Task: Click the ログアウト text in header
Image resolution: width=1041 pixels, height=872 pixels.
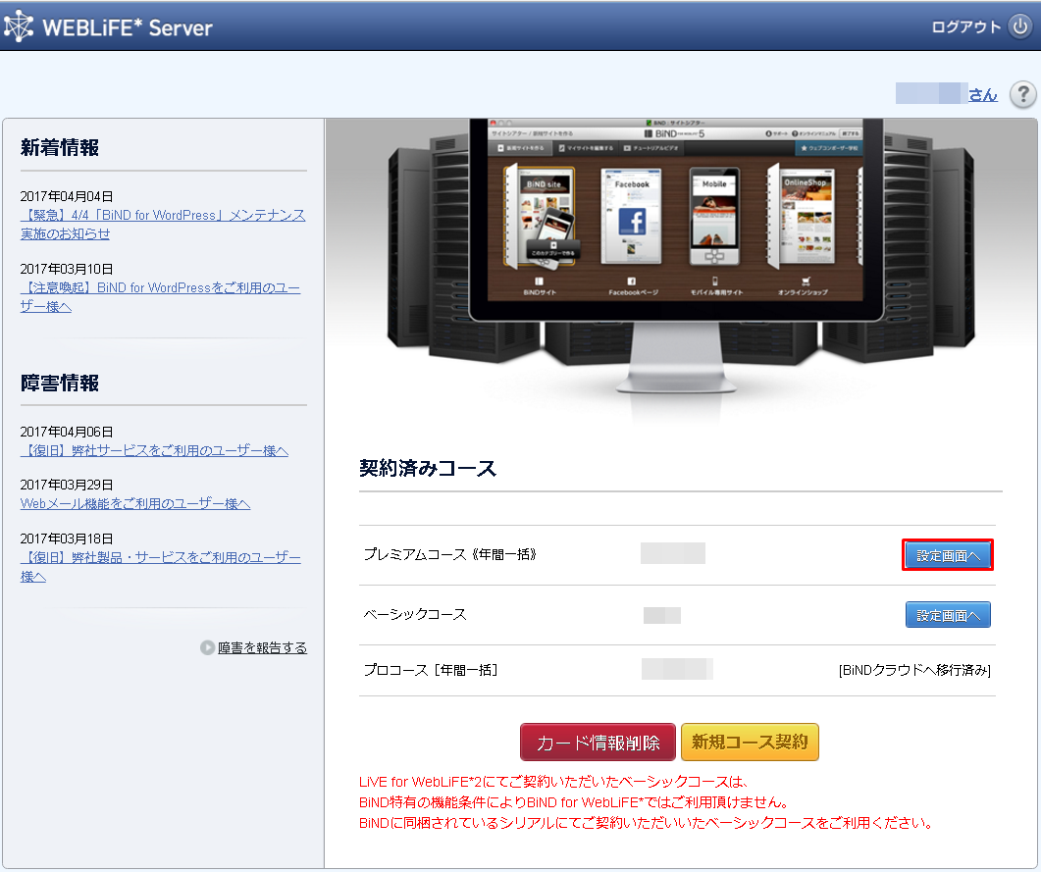Action: point(965,26)
